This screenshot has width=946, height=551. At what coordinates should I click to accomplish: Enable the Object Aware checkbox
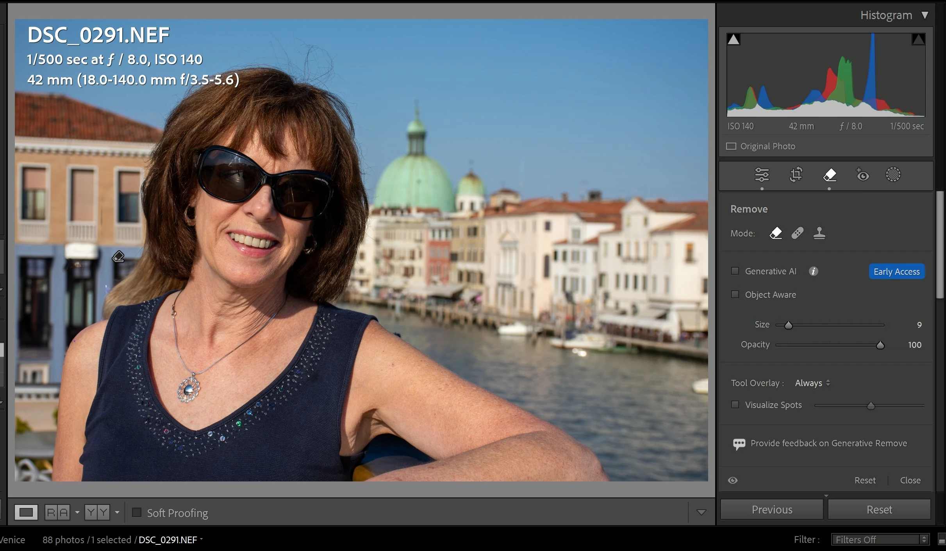coord(735,295)
